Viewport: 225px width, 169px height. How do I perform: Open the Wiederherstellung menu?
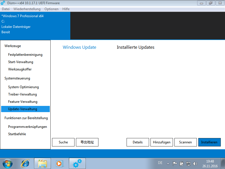27,9
